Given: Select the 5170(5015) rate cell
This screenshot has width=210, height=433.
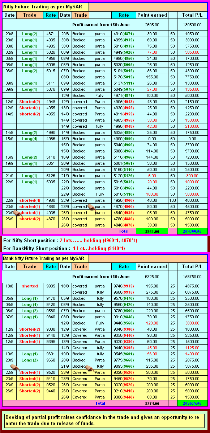Looking at the screenshot, I should pyautogui.click(x=124, y=77).
